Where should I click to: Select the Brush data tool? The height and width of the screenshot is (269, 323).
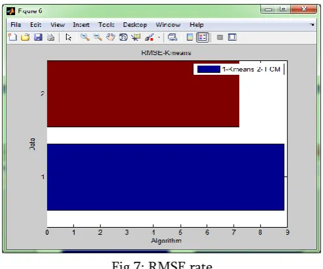click(149, 37)
